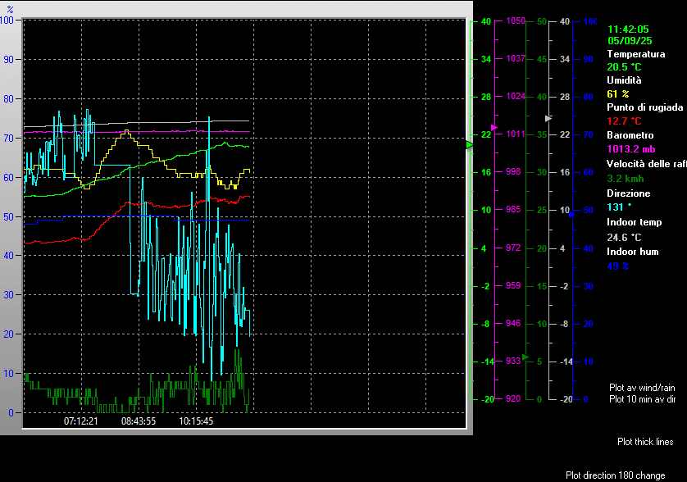Click the gray indoor temp axis pointer triangle

[x=548, y=118]
